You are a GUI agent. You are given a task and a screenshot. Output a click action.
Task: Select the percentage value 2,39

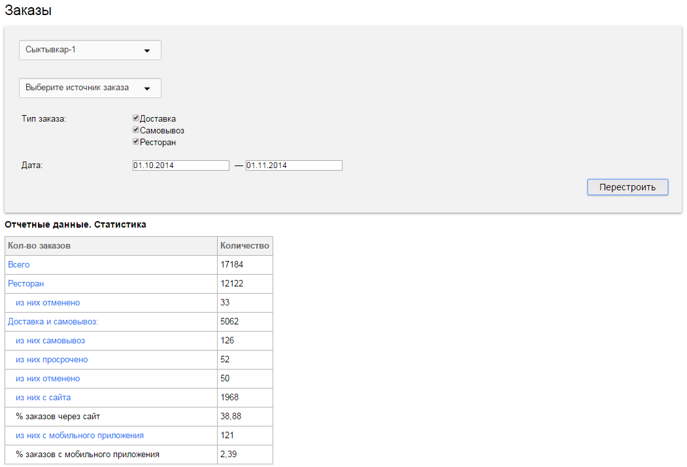(x=229, y=455)
